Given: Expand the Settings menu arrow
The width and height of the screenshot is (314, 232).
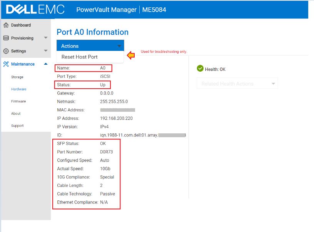Looking at the screenshot, I should (45, 51).
